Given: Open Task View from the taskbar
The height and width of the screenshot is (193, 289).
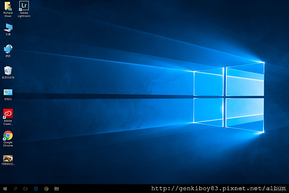Looking at the screenshot, I should 26,189.
